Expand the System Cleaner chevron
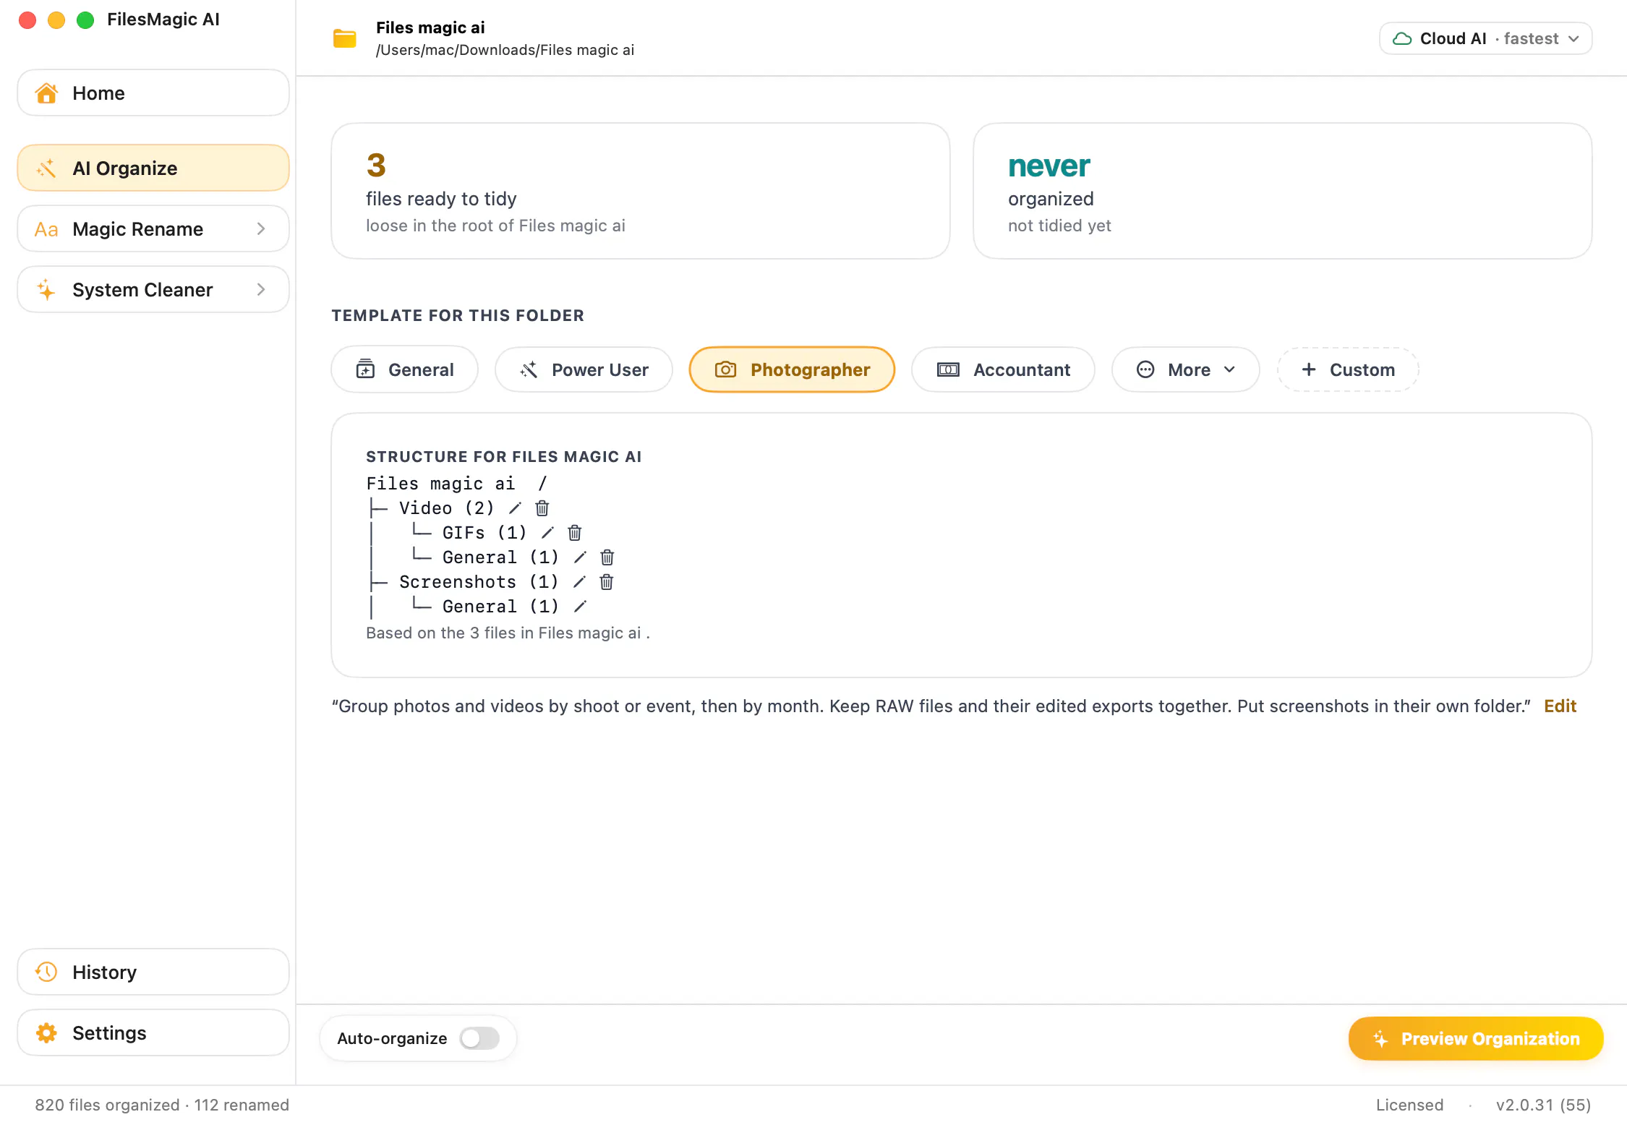 261,289
